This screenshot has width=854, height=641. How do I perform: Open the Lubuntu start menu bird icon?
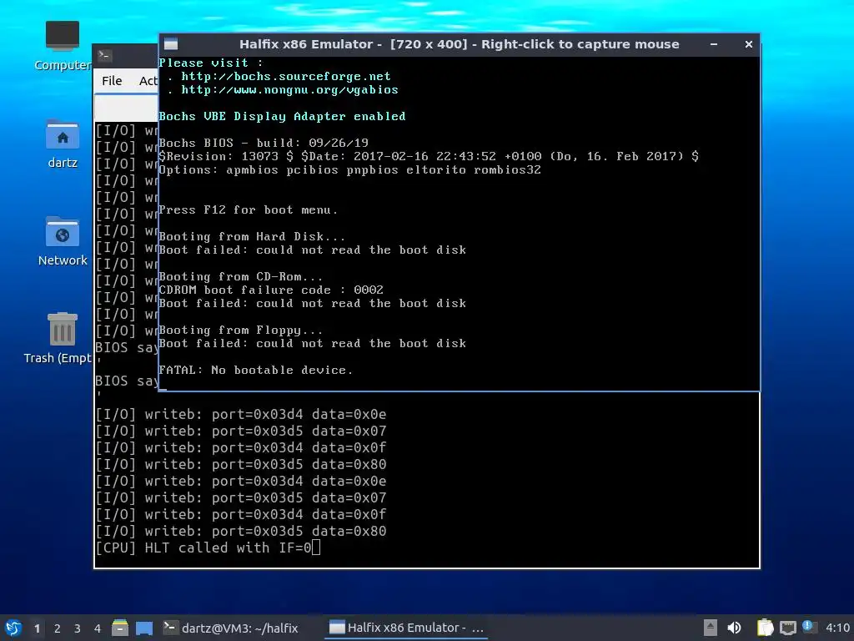13,628
